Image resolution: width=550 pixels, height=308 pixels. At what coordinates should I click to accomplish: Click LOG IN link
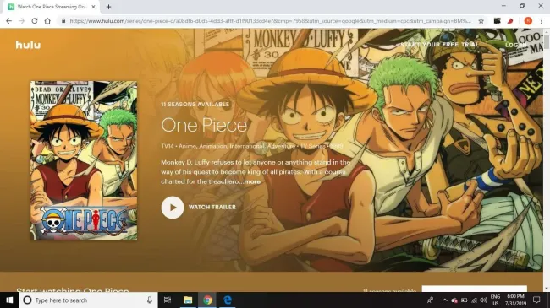(515, 45)
